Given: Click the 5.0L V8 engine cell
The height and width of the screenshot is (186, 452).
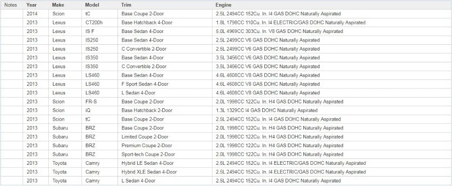Looking at the screenshot, I should click(x=332, y=32).
